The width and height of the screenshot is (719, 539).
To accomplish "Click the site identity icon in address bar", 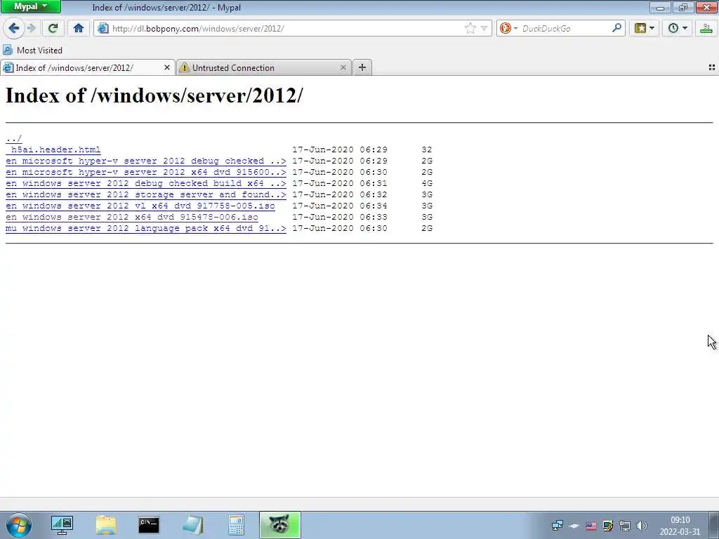I will point(103,28).
